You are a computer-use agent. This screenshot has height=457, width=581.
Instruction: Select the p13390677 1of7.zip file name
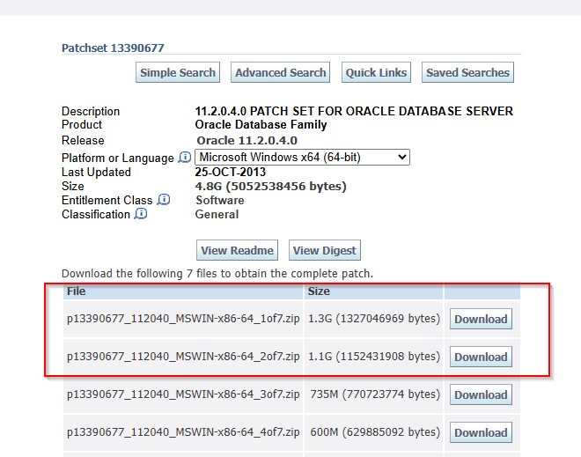183,319
